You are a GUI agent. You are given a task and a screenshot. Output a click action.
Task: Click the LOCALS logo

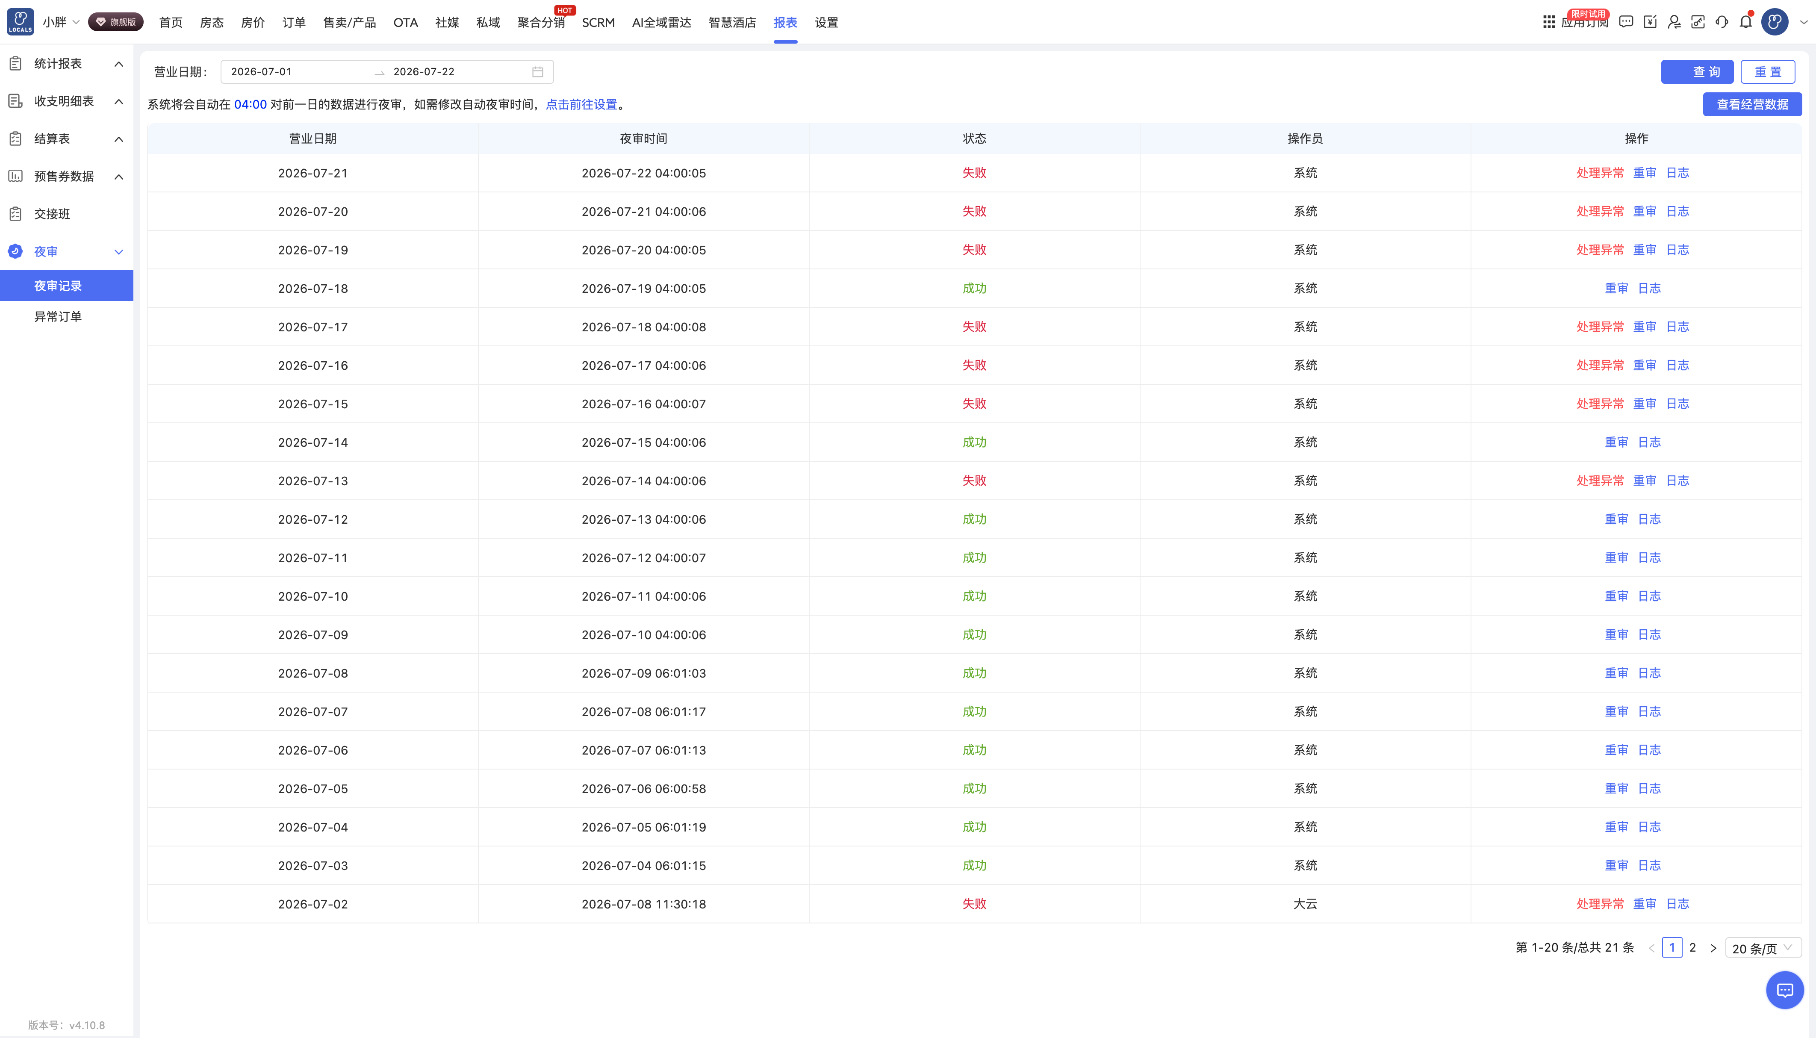tap(20, 22)
